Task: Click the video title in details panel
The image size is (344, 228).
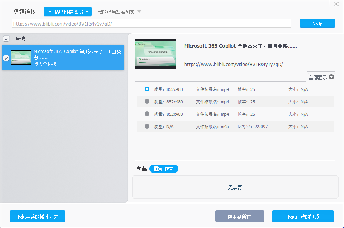Action: click(x=240, y=46)
